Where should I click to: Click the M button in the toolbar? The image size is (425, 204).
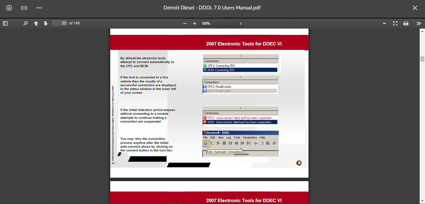tap(385, 24)
